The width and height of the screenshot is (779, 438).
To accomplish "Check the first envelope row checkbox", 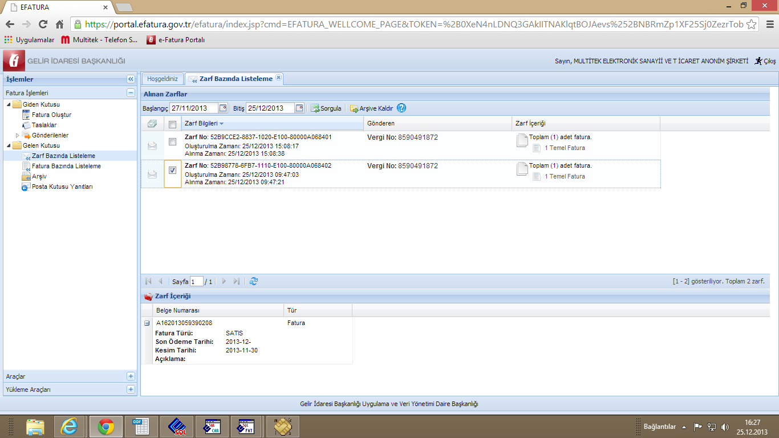I will 172,142.
